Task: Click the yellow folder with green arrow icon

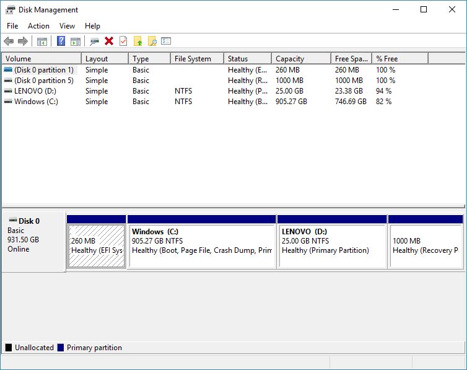Action: click(138, 41)
